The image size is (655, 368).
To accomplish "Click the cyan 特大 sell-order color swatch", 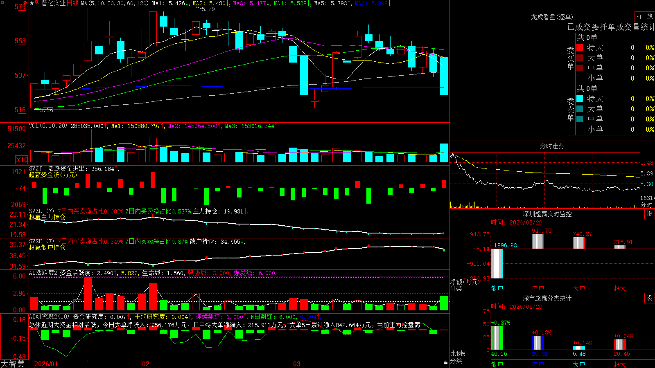I will [580, 99].
